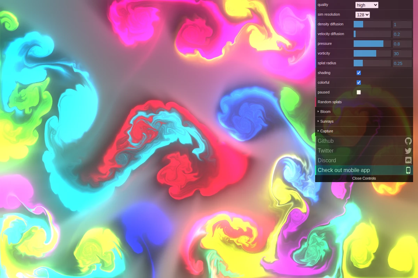The height and width of the screenshot is (278, 418).
Task: Expand the Sunrays folder
Action: click(327, 121)
